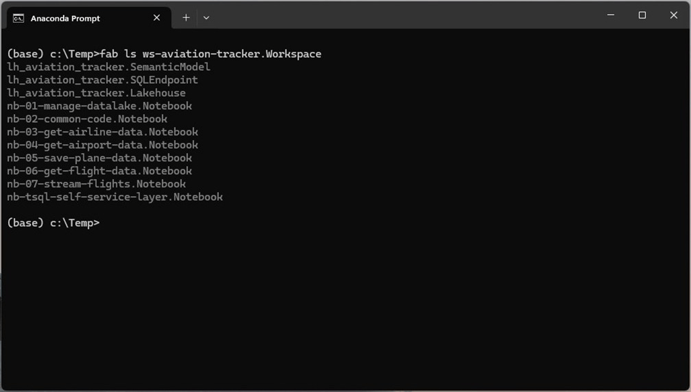Viewport: 691px width, 392px height.
Task: Click nb-02-common-code.Notebook in the listing
Action: (x=87, y=119)
